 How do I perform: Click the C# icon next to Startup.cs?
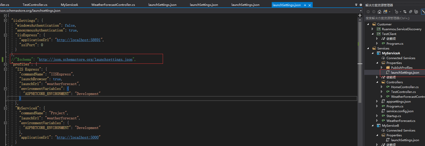pos(383,116)
